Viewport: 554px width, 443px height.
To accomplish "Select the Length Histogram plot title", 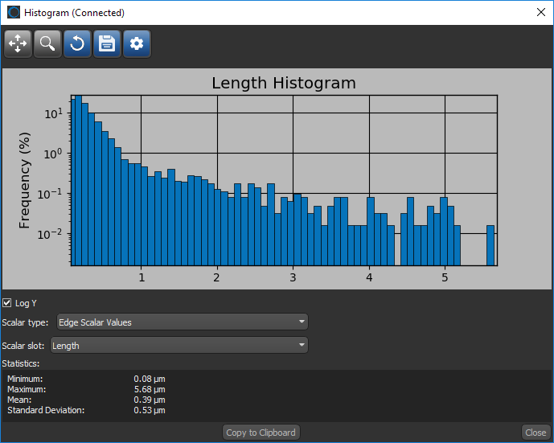I will tap(283, 84).
